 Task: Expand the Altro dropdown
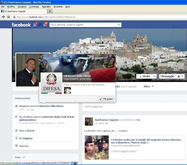(x=148, y=86)
